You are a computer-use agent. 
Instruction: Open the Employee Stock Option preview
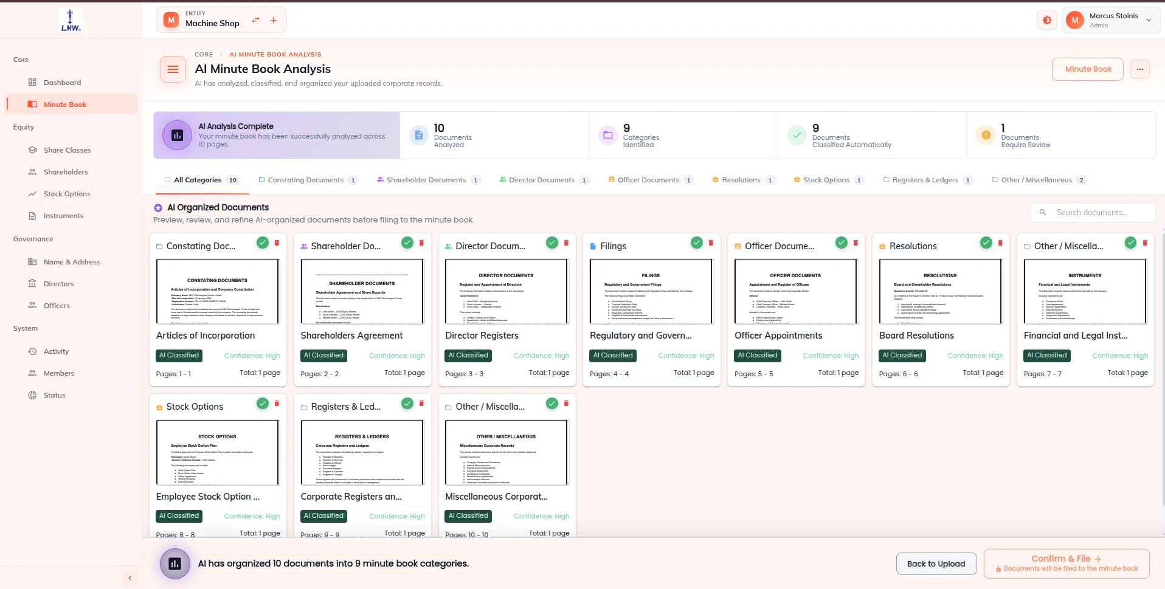pos(218,453)
